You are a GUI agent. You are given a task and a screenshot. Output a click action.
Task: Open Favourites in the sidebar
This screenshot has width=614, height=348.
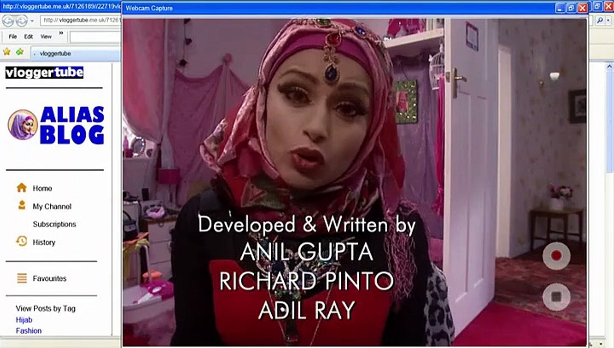49,278
